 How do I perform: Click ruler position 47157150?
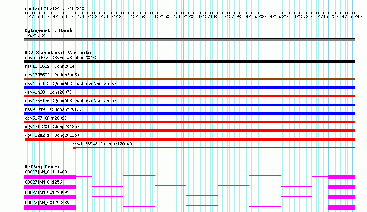pyautogui.click(x=135, y=16)
